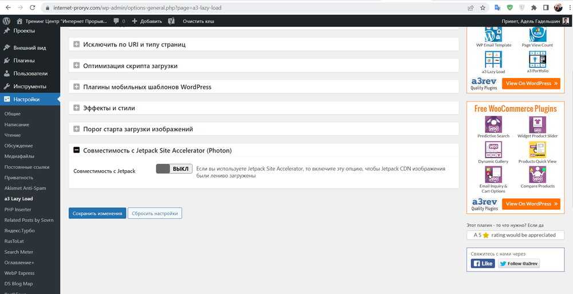This screenshot has height=294, width=573.
Task: Toggle the Jetpack compatibility ВЫКЛ switch
Action: (174, 169)
